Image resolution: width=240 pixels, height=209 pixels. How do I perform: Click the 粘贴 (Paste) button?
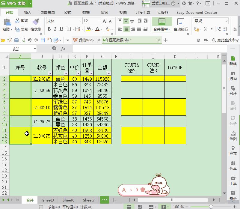point(7,25)
